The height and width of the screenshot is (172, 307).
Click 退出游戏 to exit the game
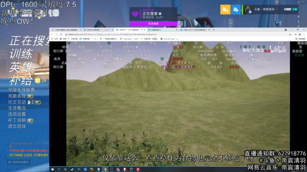click(x=17, y=126)
